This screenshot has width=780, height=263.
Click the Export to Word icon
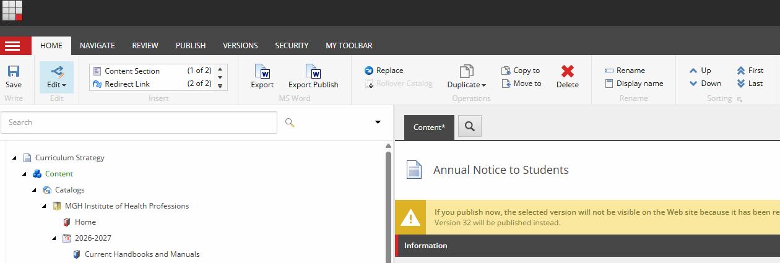(262, 72)
